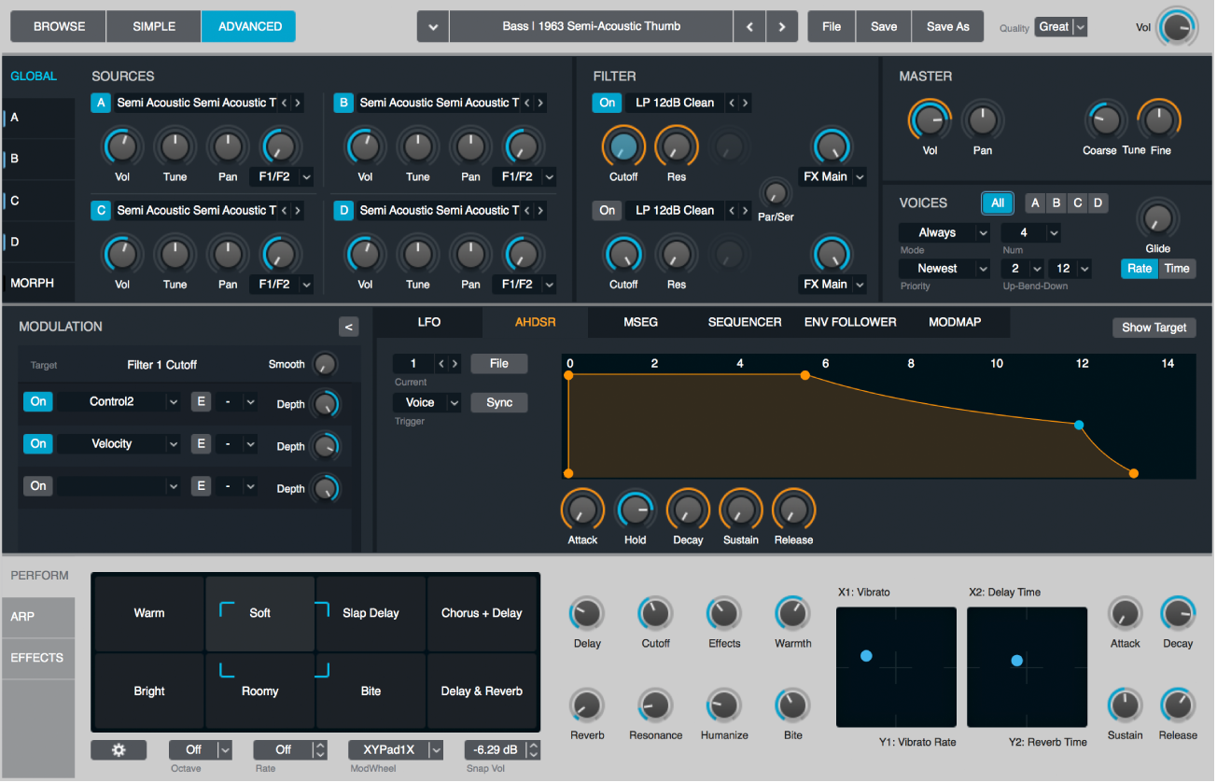Toggle Filter 1 off with its On switch
Image resolution: width=1217 pixels, height=782 pixels.
607,103
